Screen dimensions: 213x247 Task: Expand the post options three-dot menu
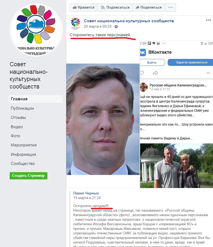pyautogui.click(x=208, y=20)
